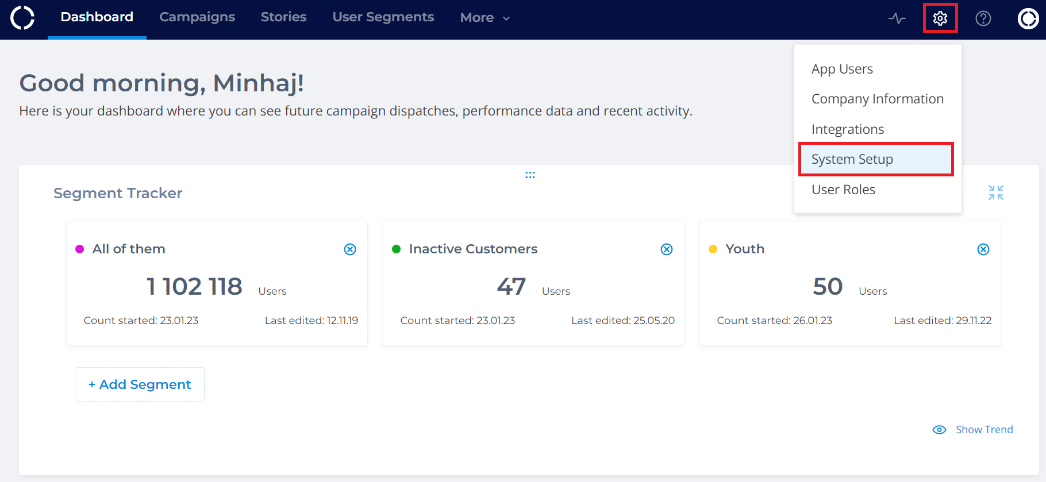This screenshot has height=482, width=1046.
Task: Expand the More dropdown menu
Action: 484,18
